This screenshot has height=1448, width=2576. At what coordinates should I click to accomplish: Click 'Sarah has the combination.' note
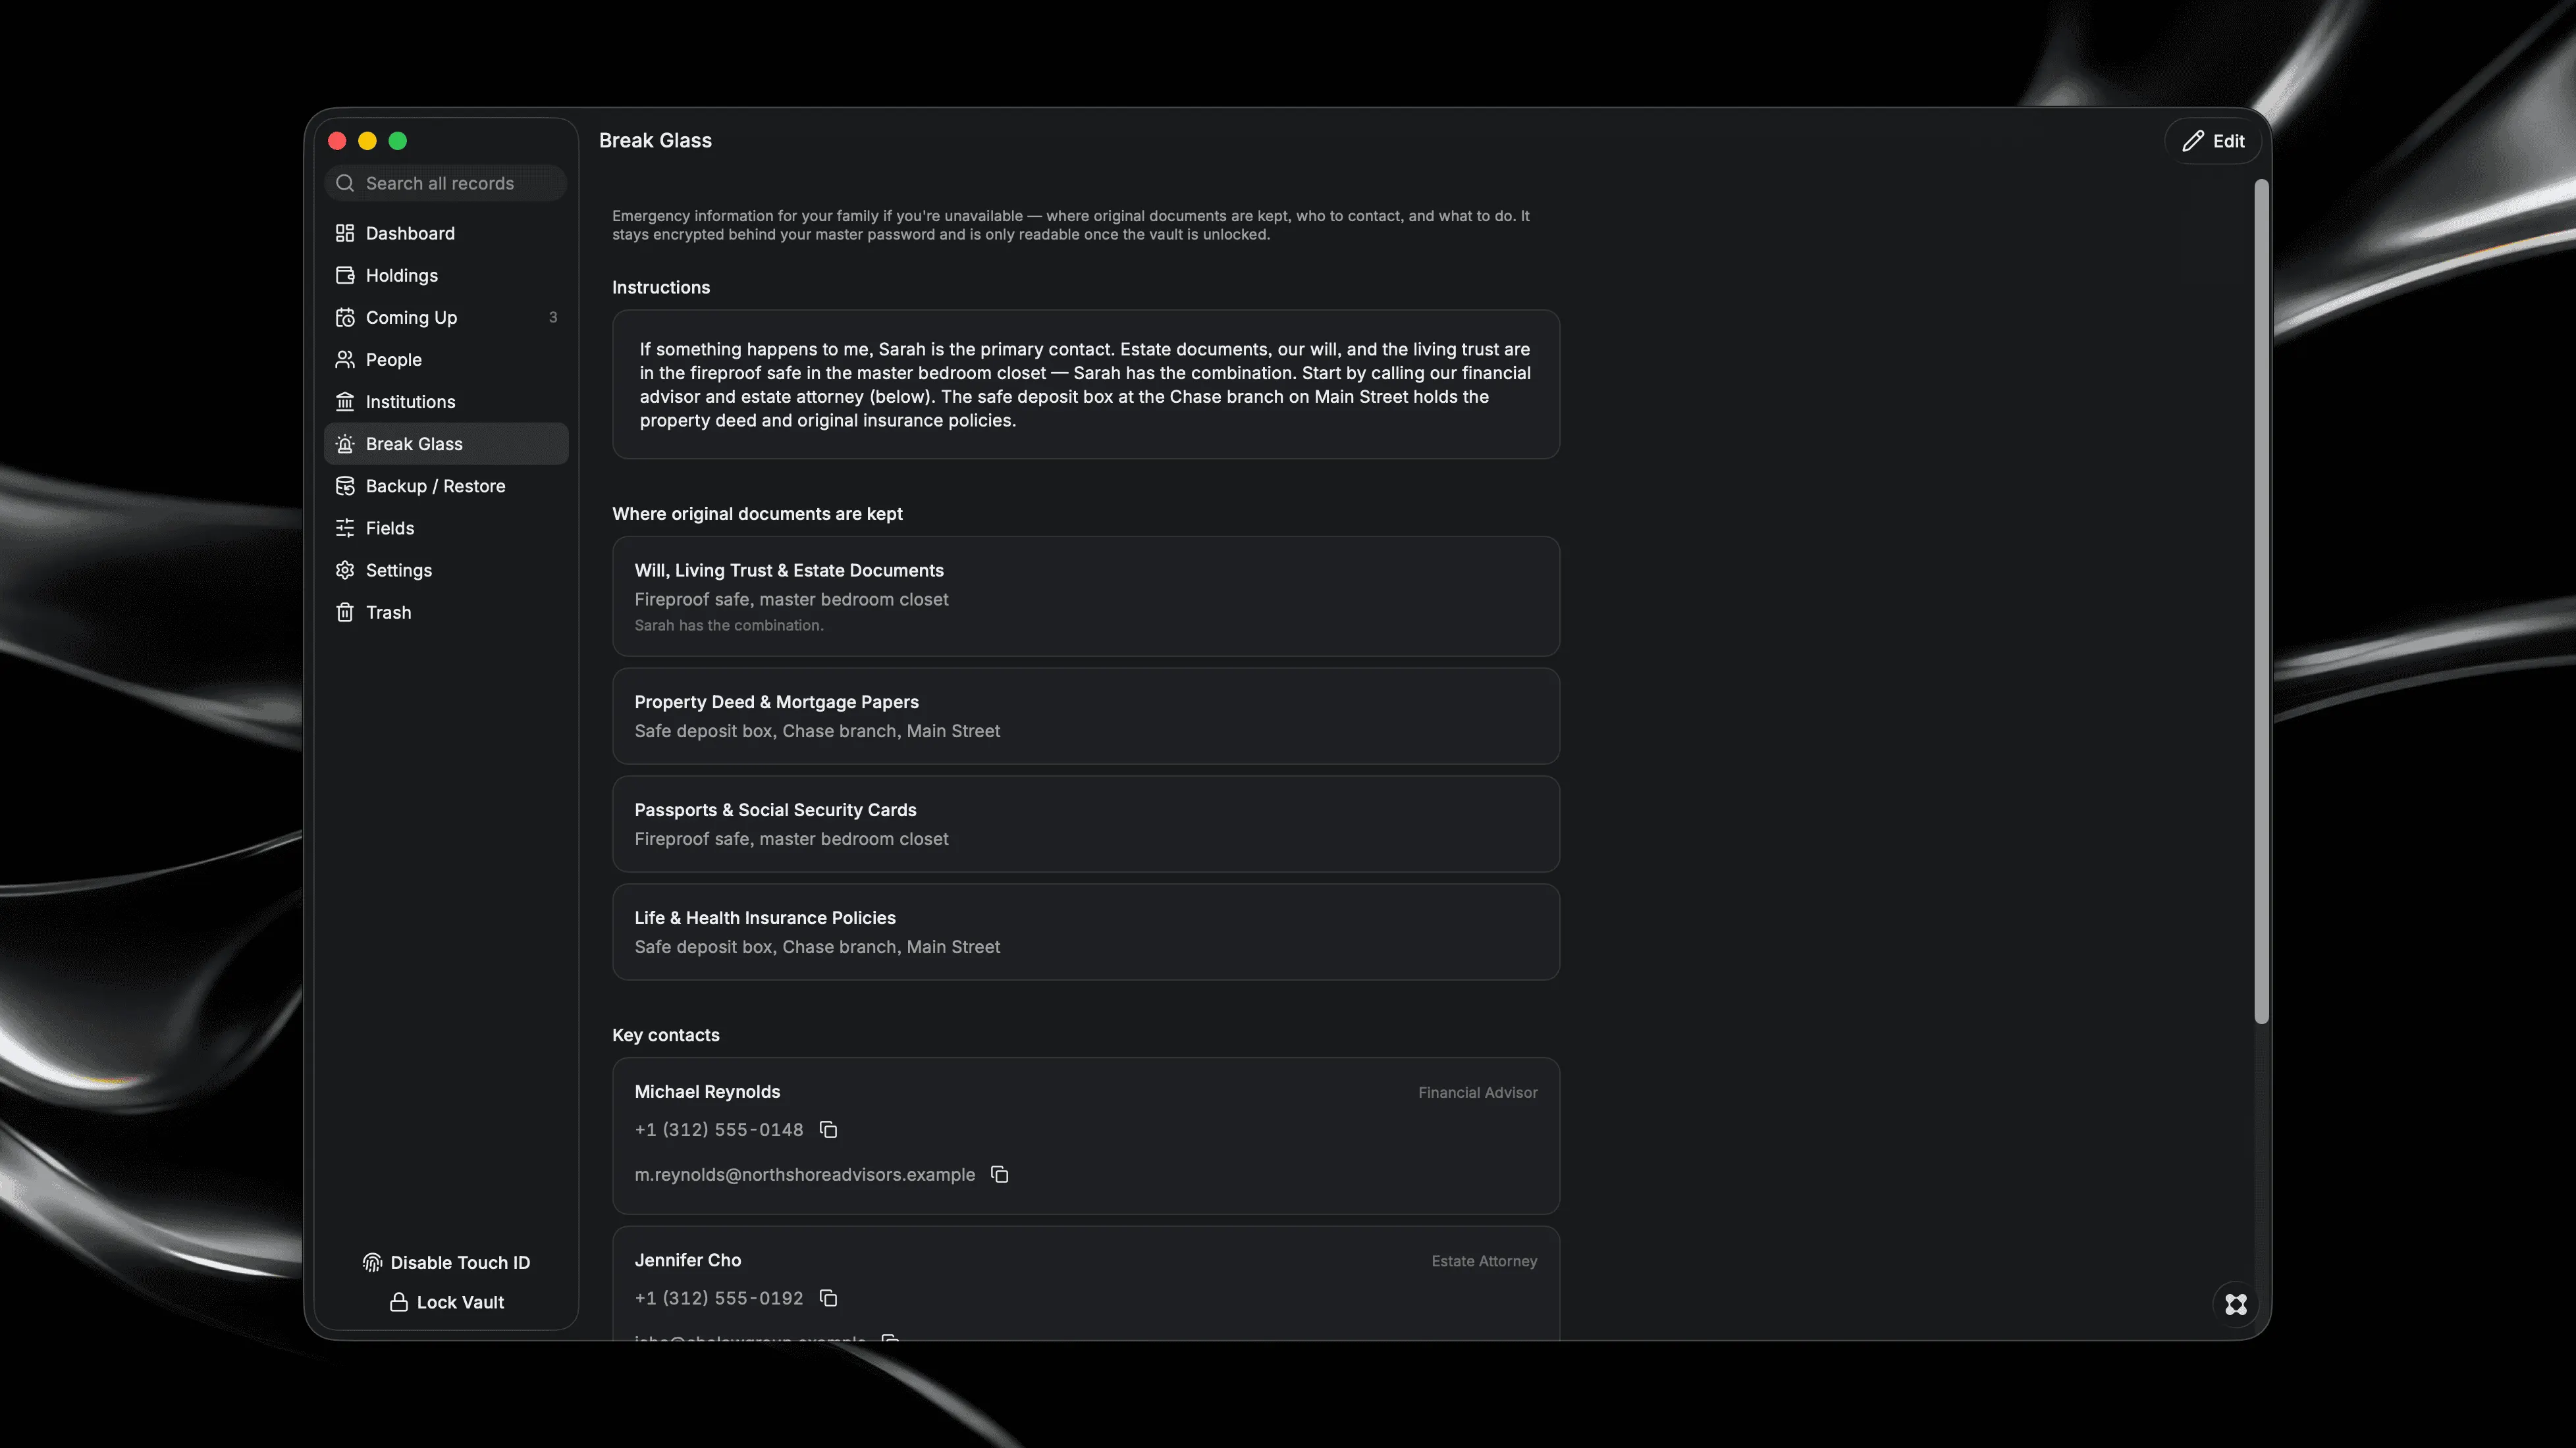pos(729,625)
